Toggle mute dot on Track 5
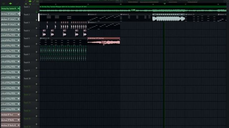Viewport: 229px width, 128px height. pyautogui.click(x=36, y=44)
